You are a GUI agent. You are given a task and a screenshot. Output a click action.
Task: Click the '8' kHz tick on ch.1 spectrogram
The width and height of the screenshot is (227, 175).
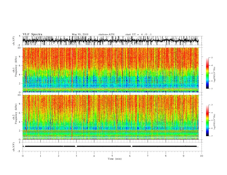20,57
